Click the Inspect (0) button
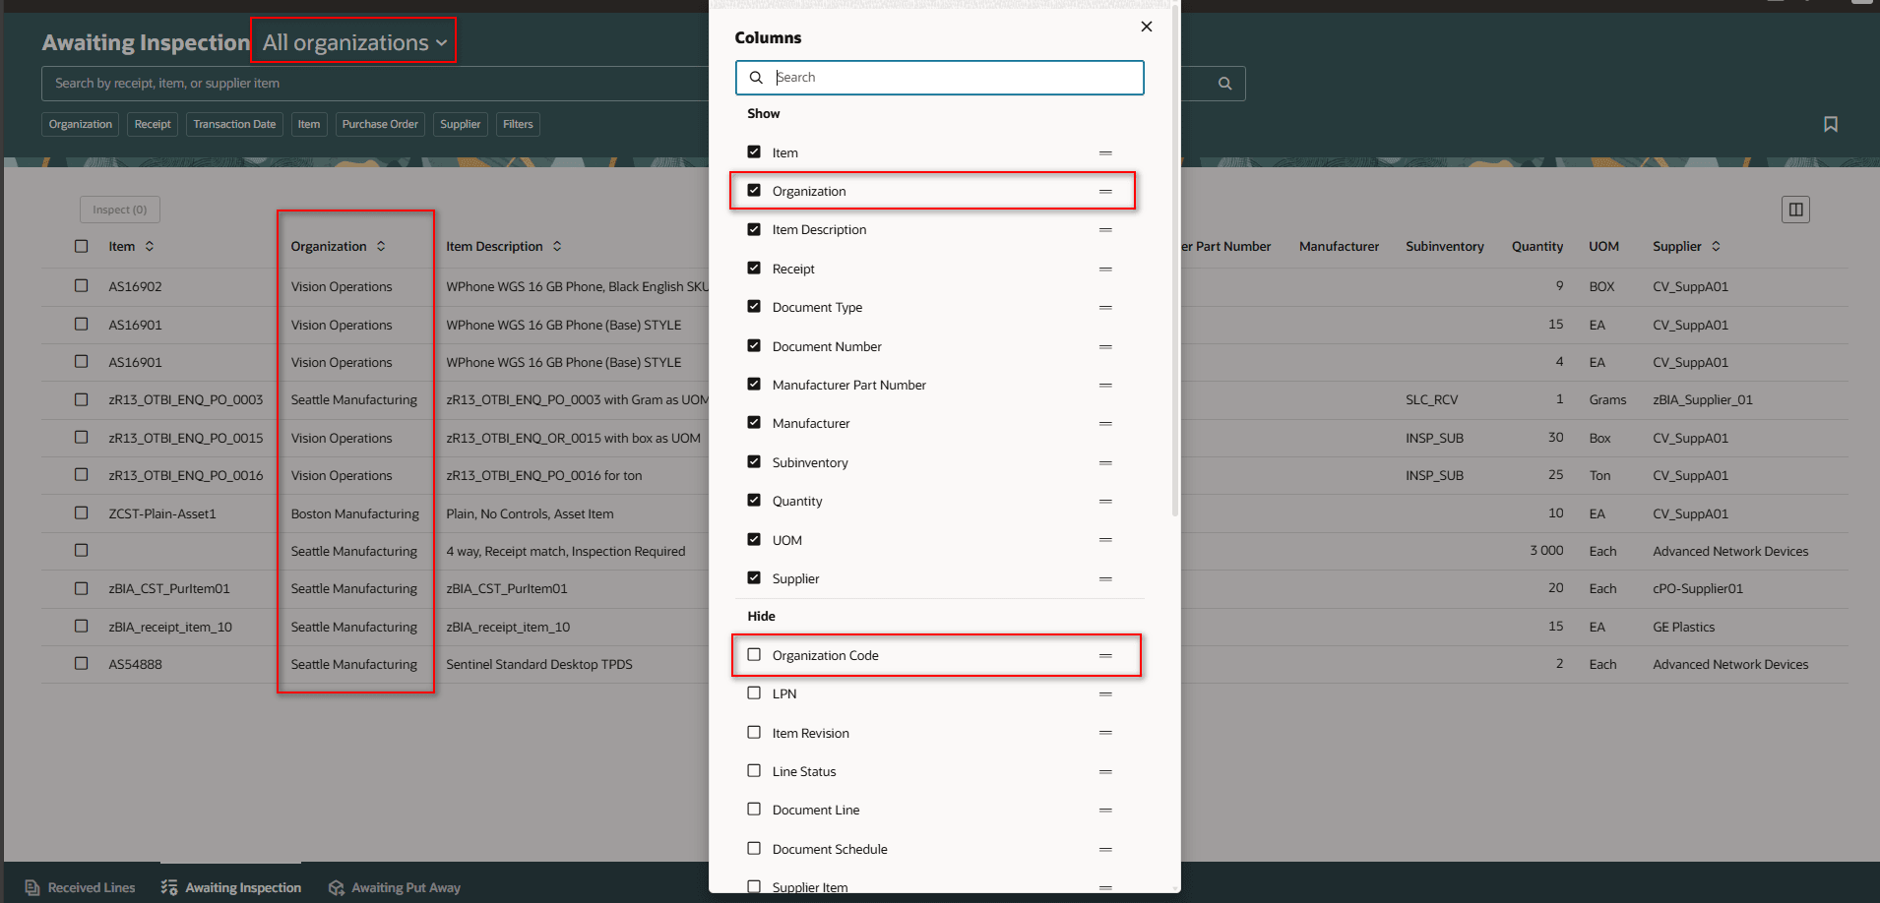Viewport: 1880px width, 903px height. (x=119, y=209)
